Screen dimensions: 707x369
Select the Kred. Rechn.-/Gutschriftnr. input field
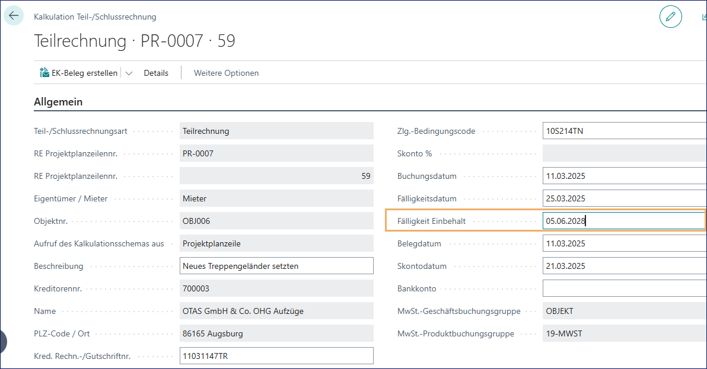click(276, 356)
